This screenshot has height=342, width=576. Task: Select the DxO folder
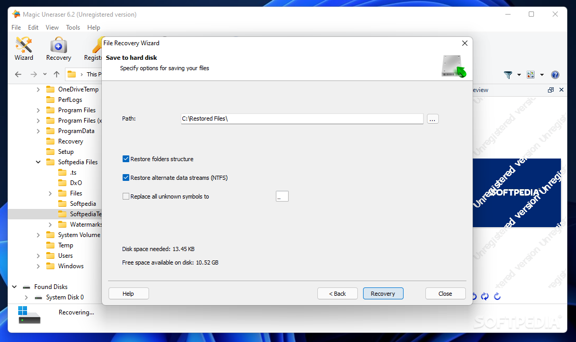coord(76,183)
